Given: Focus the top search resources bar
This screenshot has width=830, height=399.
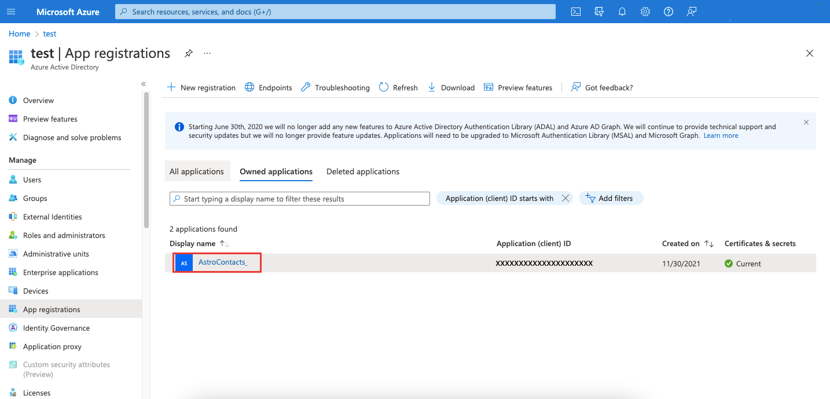Looking at the screenshot, I should [x=335, y=12].
